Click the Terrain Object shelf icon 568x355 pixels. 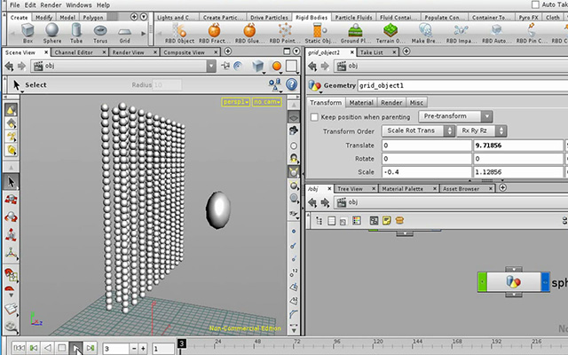coord(390,34)
